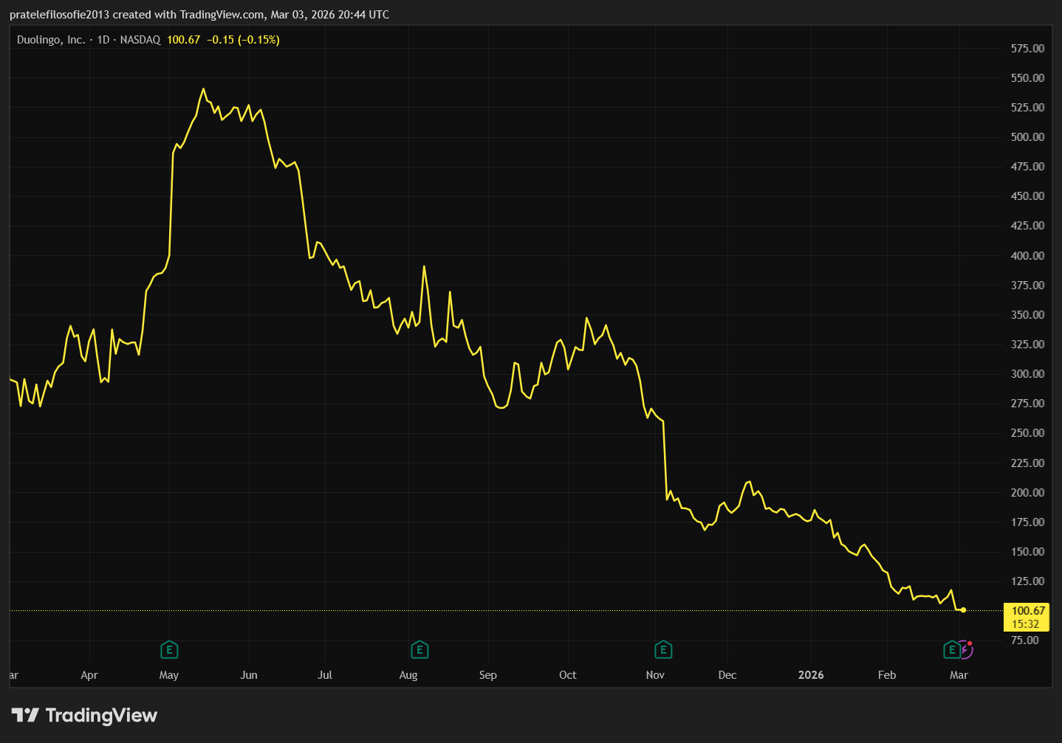Click the earnings marker near Aug
Viewport: 1062px width, 743px height.
(419, 650)
